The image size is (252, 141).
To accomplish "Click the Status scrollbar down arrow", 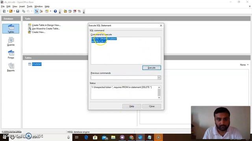I will pyautogui.click(x=159, y=98).
